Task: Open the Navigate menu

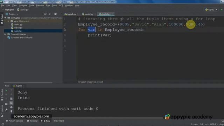Action: click(23, 6)
